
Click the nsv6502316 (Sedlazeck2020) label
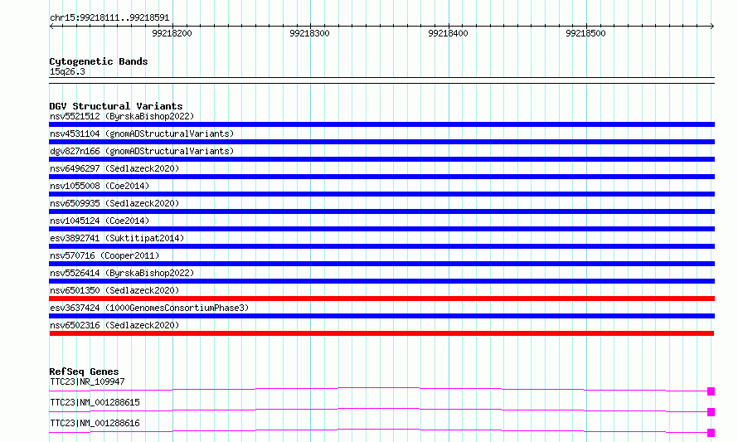(114, 325)
